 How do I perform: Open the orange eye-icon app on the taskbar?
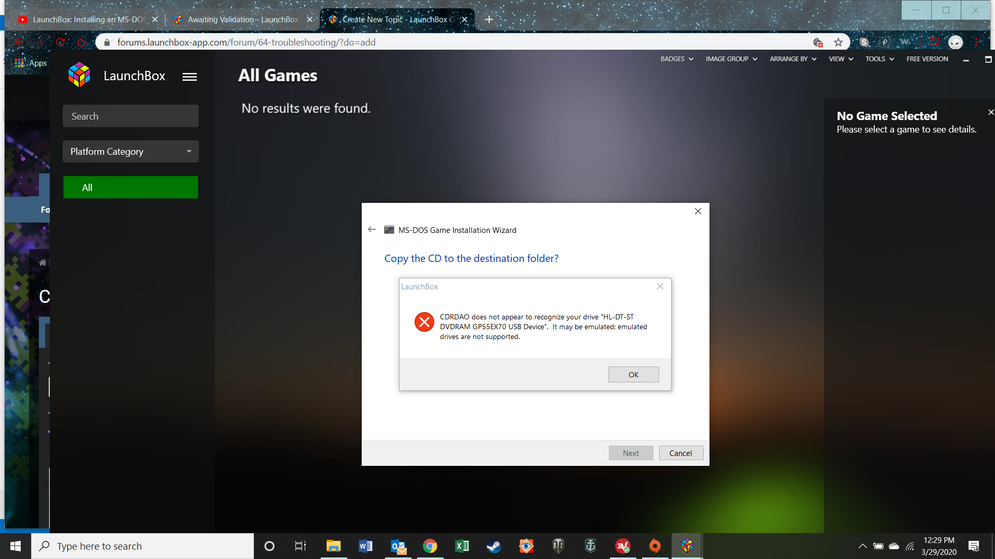click(x=526, y=546)
